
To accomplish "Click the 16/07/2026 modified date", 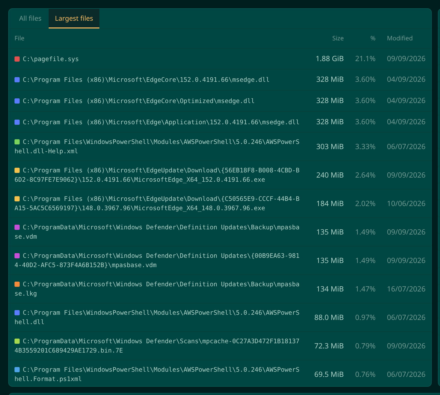I will click(x=406, y=289).
